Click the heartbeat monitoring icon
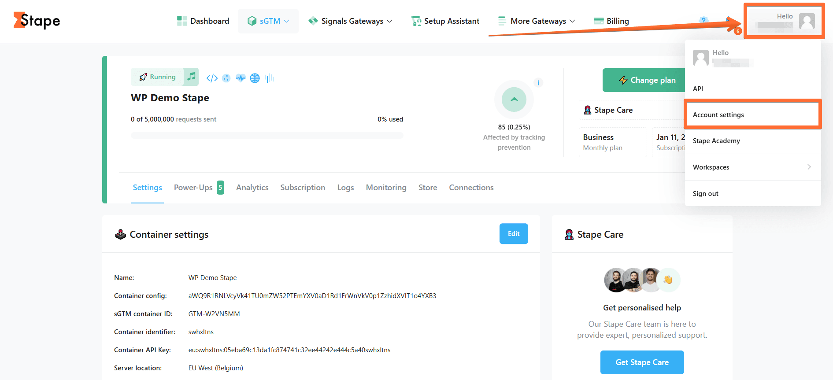Image resolution: width=833 pixels, height=380 pixels. coord(241,78)
